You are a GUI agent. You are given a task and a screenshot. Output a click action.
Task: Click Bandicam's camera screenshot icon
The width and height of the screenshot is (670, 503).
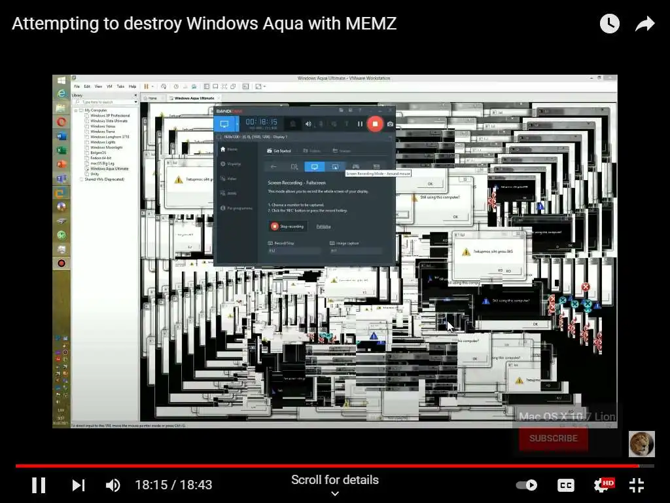click(x=390, y=124)
